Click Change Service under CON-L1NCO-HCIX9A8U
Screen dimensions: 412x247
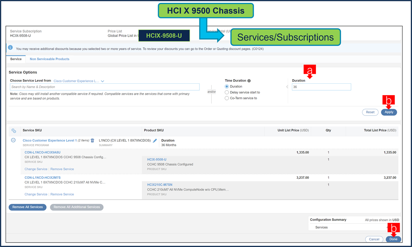(x=36, y=169)
